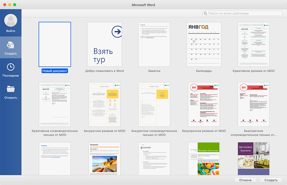The image size is (287, 185).
Task: Click the arrow icon in Взять тур template
Action: coord(117,32)
